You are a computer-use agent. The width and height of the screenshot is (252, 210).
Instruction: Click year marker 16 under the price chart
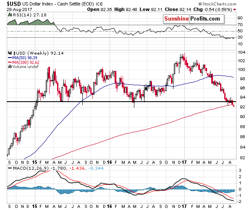point(109,162)
